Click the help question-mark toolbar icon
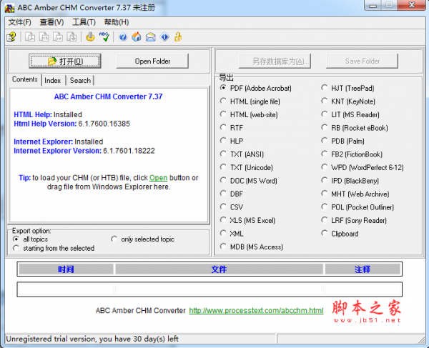Image resolution: width=429 pixels, height=348 pixels. pyautogui.click(x=123, y=36)
